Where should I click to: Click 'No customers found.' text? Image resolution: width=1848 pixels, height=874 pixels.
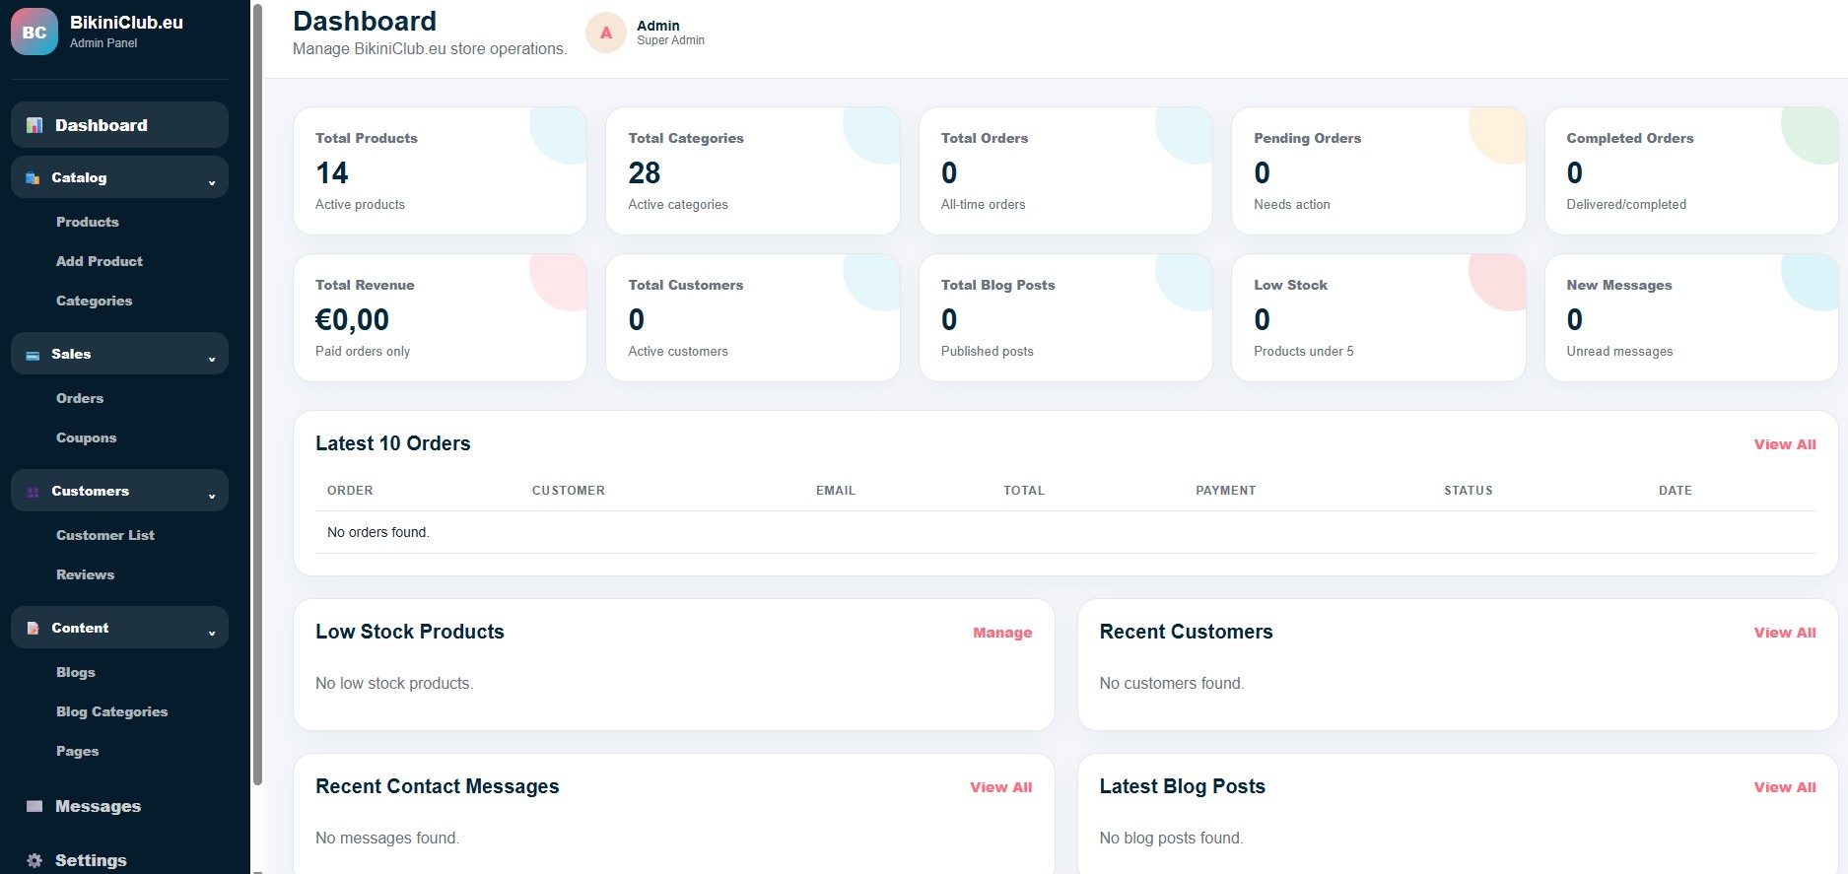1172,683
